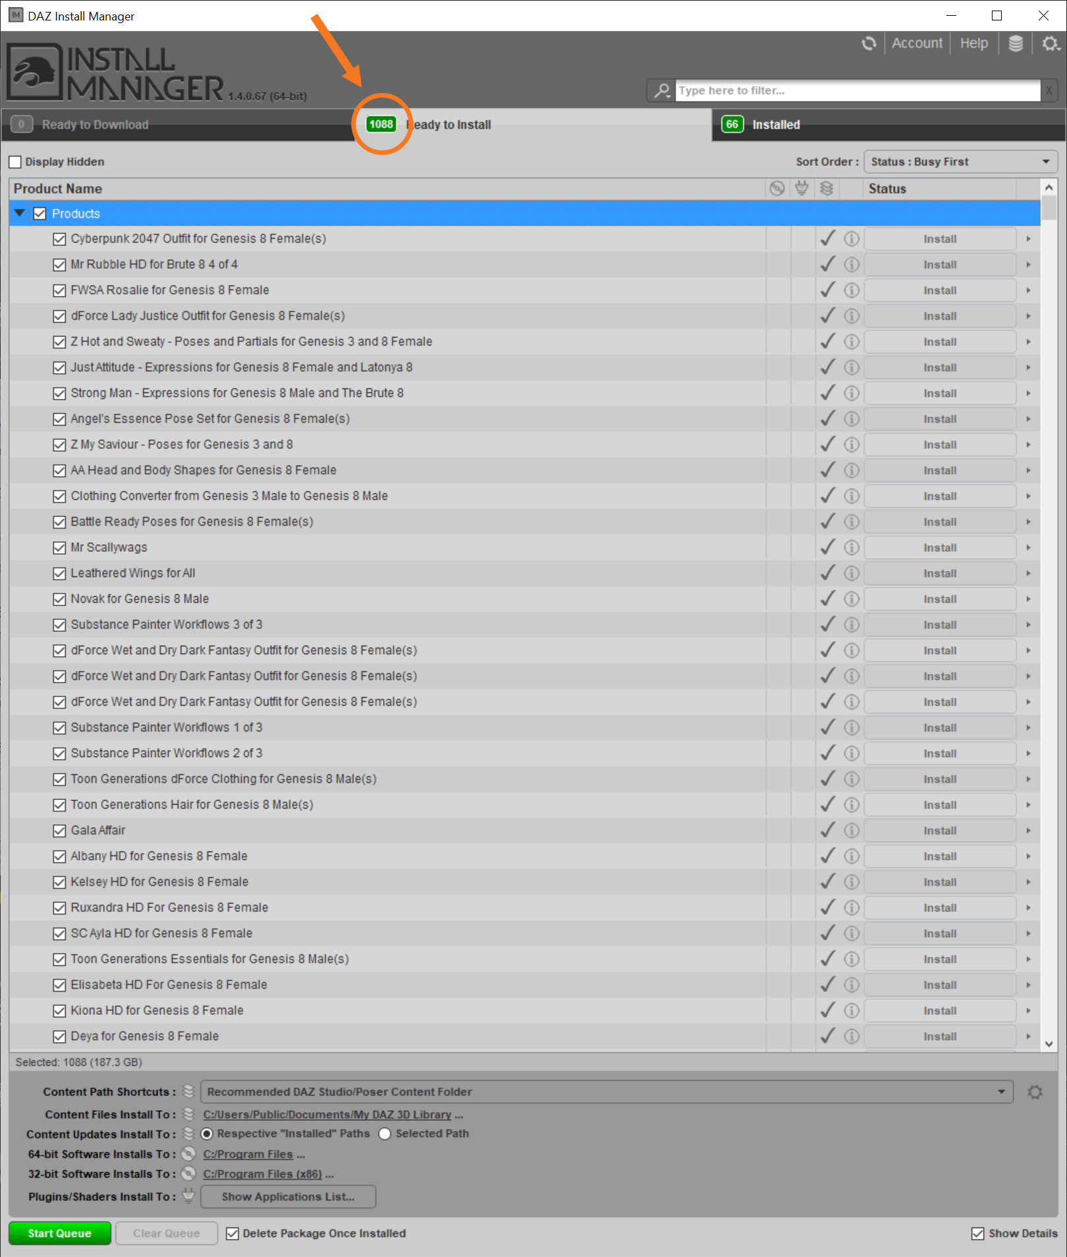The height and width of the screenshot is (1257, 1067).
Task: Click the layers column header icon
Action: (826, 189)
